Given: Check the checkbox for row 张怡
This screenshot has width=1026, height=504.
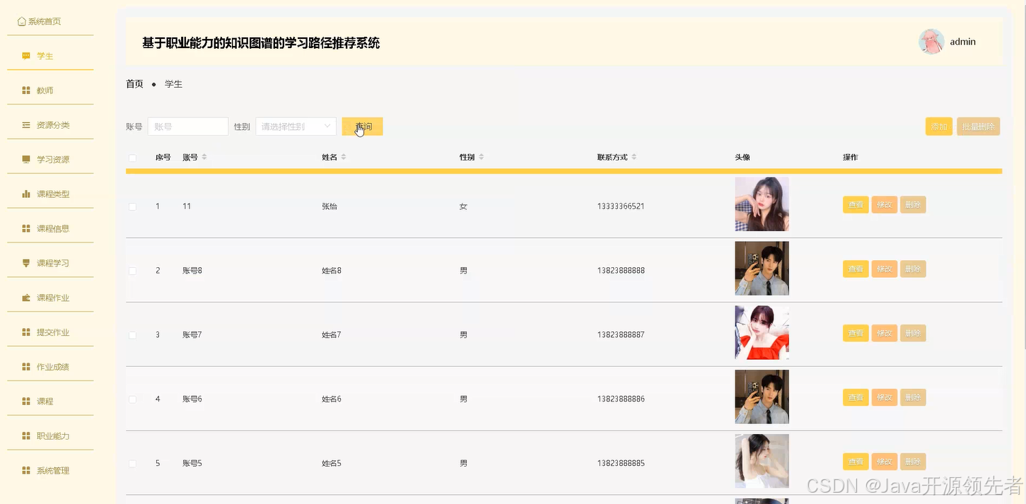Looking at the screenshot, I should (132, 206).
